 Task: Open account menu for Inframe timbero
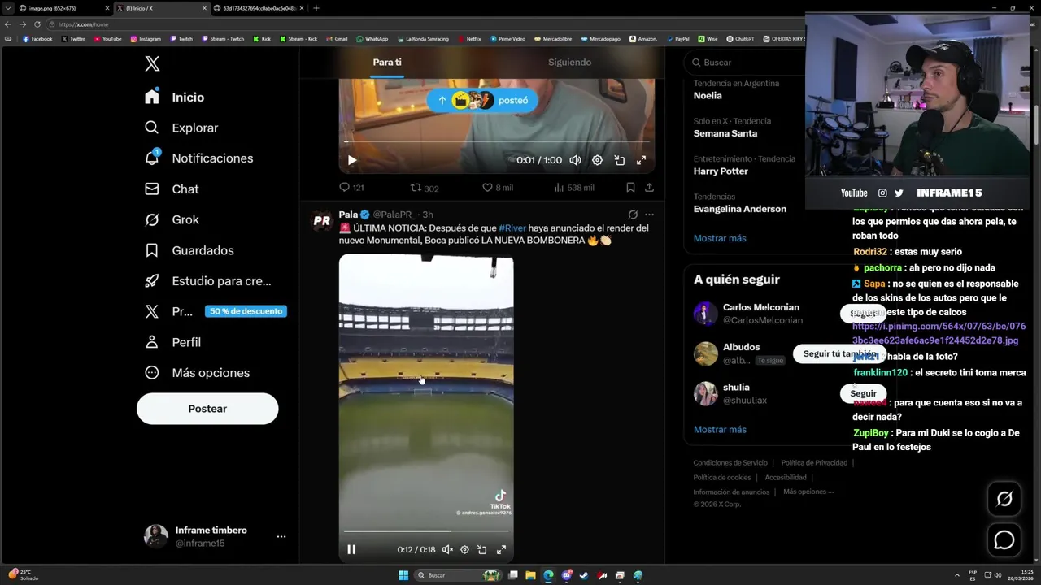(216, 536)
